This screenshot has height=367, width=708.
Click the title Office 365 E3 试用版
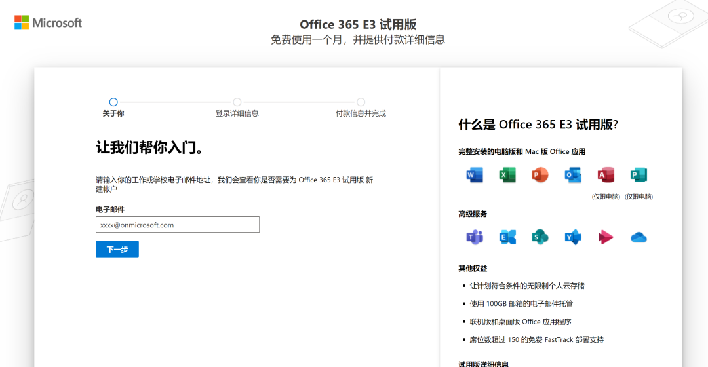pyautogui.click(x=358, y=24)
